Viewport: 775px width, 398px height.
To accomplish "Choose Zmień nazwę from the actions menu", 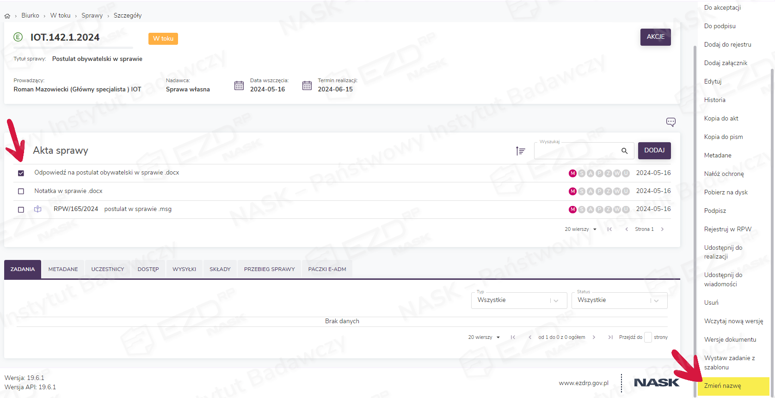I will (x=722, y=386).
